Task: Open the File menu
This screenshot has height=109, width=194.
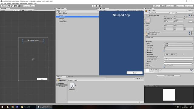Action: click(2, 3)
